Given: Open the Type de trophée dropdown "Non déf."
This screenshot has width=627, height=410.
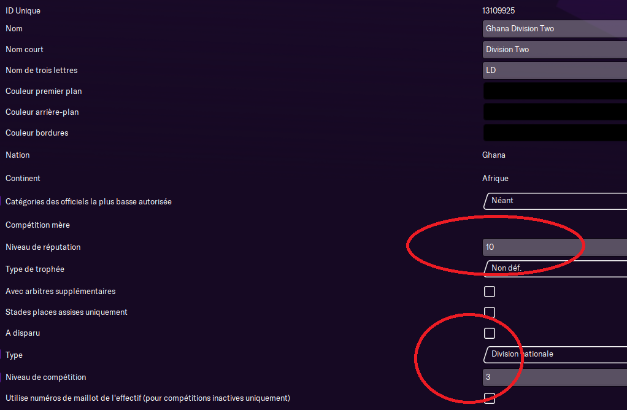Looking at the screenshot, I should 555,268.
